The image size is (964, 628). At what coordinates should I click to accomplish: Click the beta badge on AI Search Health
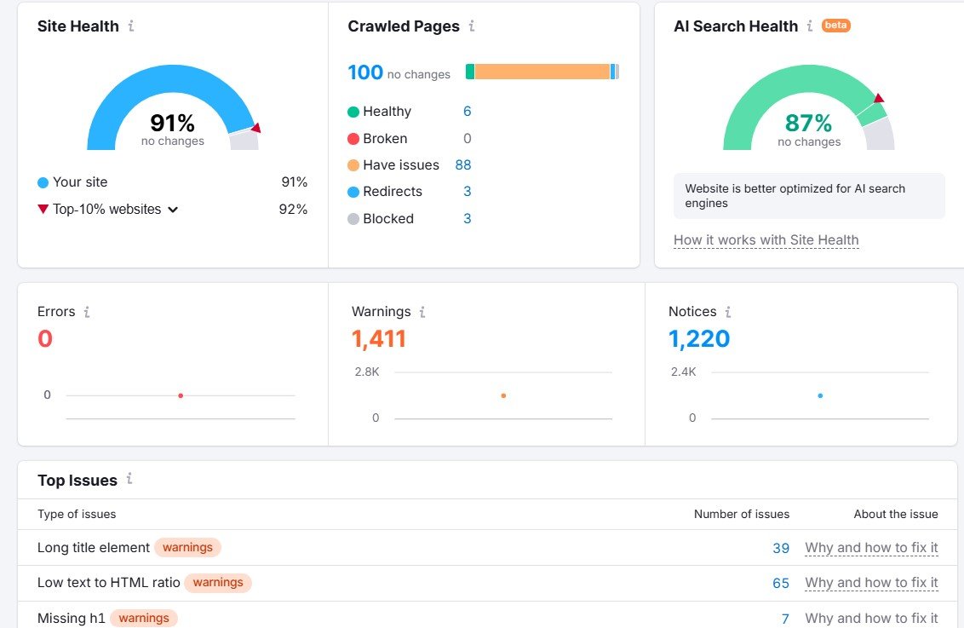click(835, 26)
